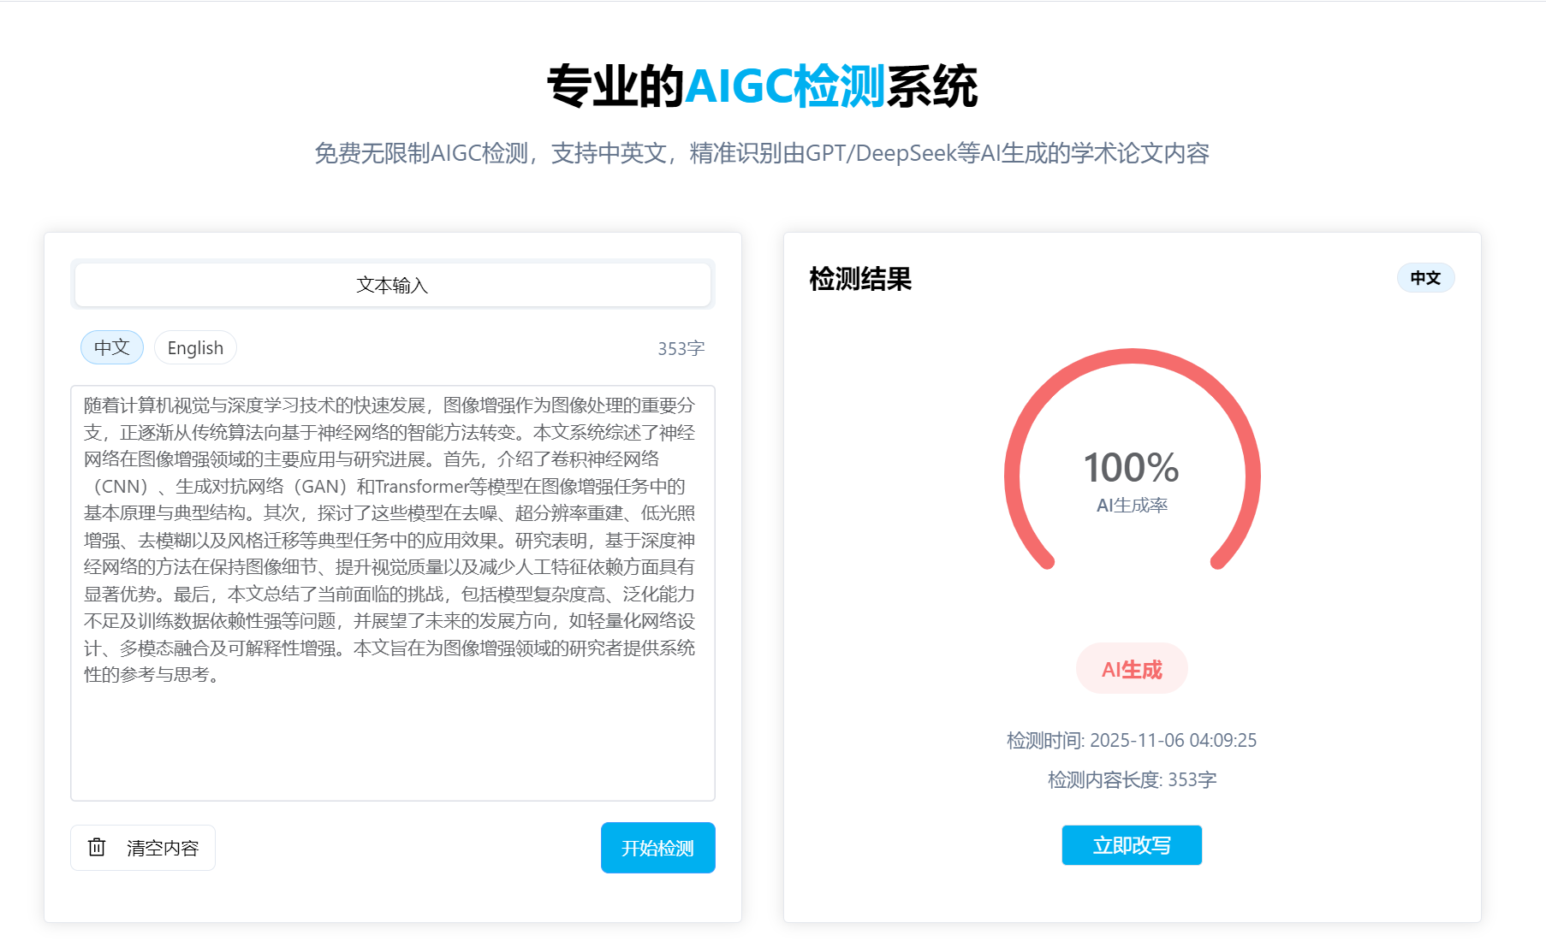The height and width of the screenshot is (947, 1546).
Task: Click the 100% percentage value
Action: tap(1132, 468)
